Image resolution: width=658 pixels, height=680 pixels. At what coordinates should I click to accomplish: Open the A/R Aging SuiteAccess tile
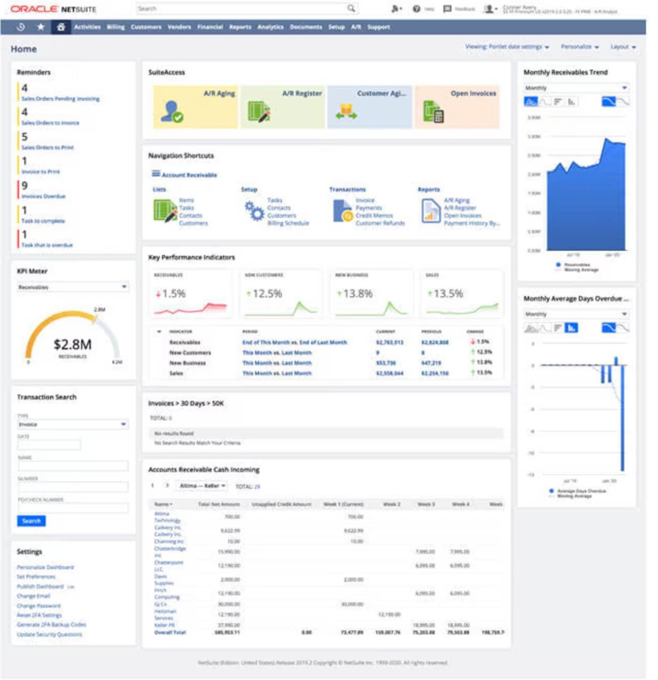(195, 107)
